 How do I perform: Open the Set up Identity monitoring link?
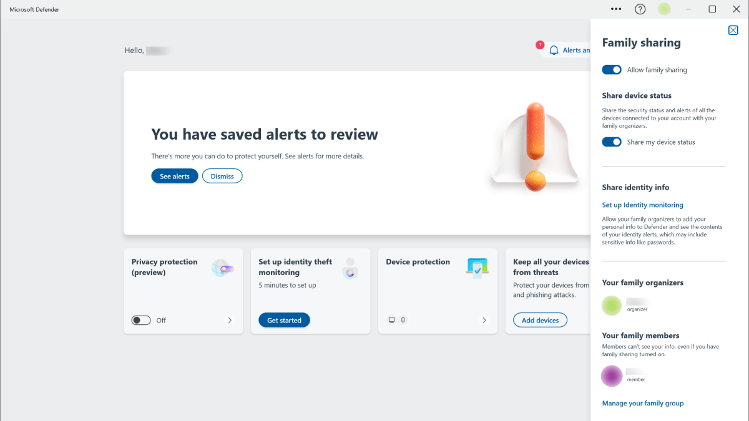pos(643,205)
